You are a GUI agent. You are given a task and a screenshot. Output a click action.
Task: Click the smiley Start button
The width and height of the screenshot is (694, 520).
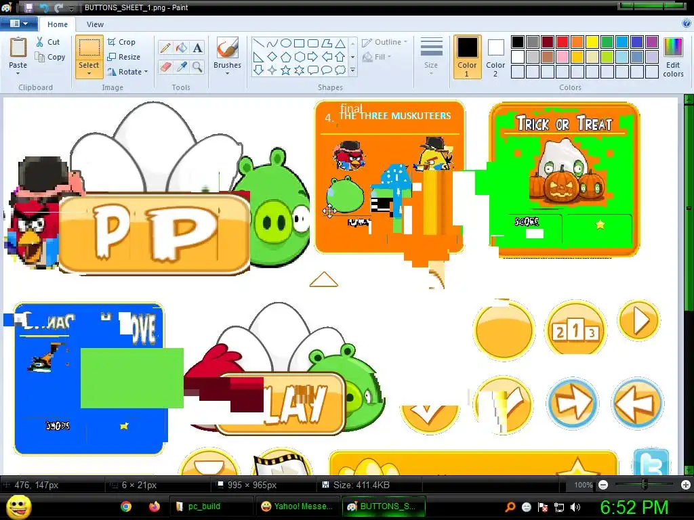pyautogui.click(x=18, y=506)
